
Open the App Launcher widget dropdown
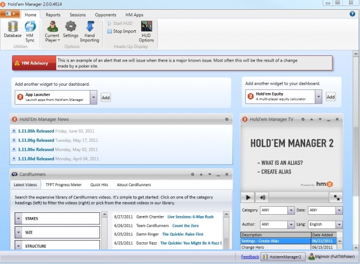93,97
